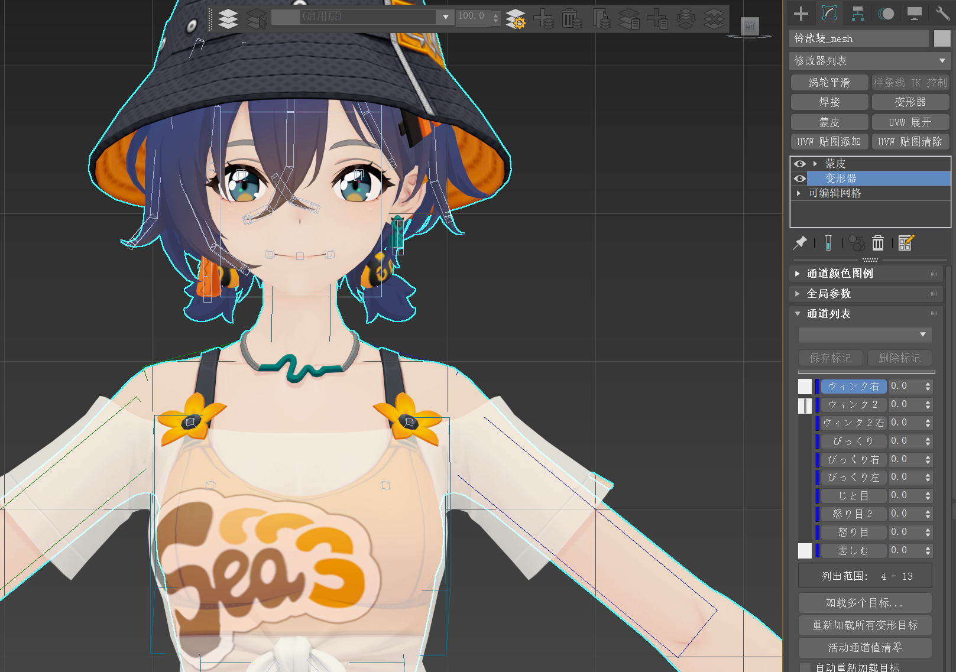Viewport: 956px width, 672px height.
Task: Click the 加载多个目标... button
Action: (864, 603)
